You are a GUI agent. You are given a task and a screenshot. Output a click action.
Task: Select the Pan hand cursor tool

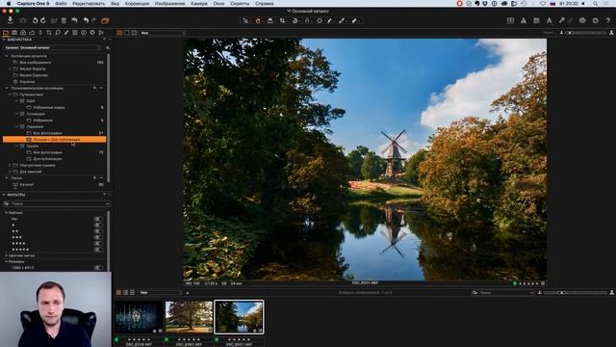pos(258,20)
